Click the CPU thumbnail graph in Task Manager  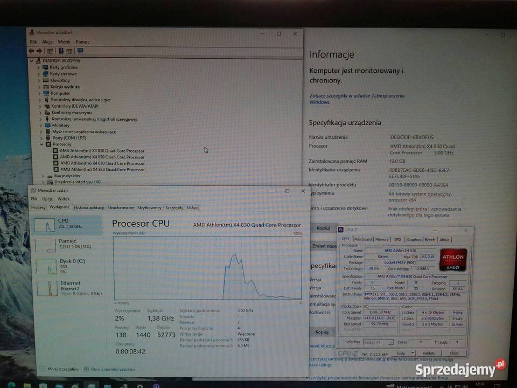[x=45, y=225]
